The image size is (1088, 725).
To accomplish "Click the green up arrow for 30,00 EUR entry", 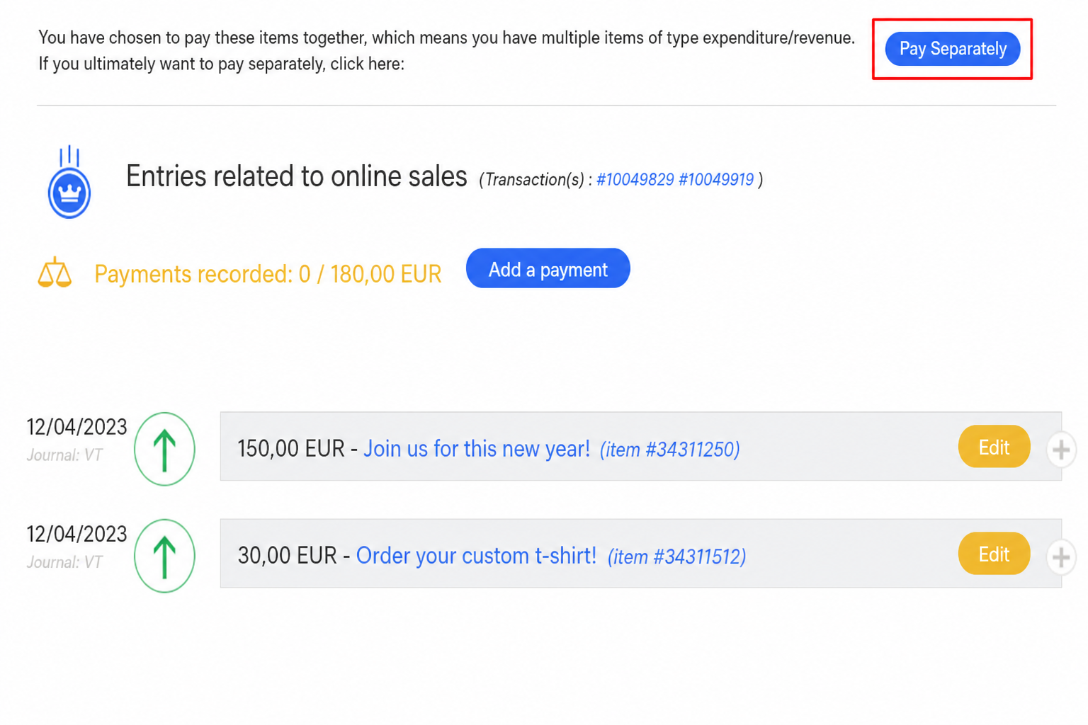I will (164, 556).
